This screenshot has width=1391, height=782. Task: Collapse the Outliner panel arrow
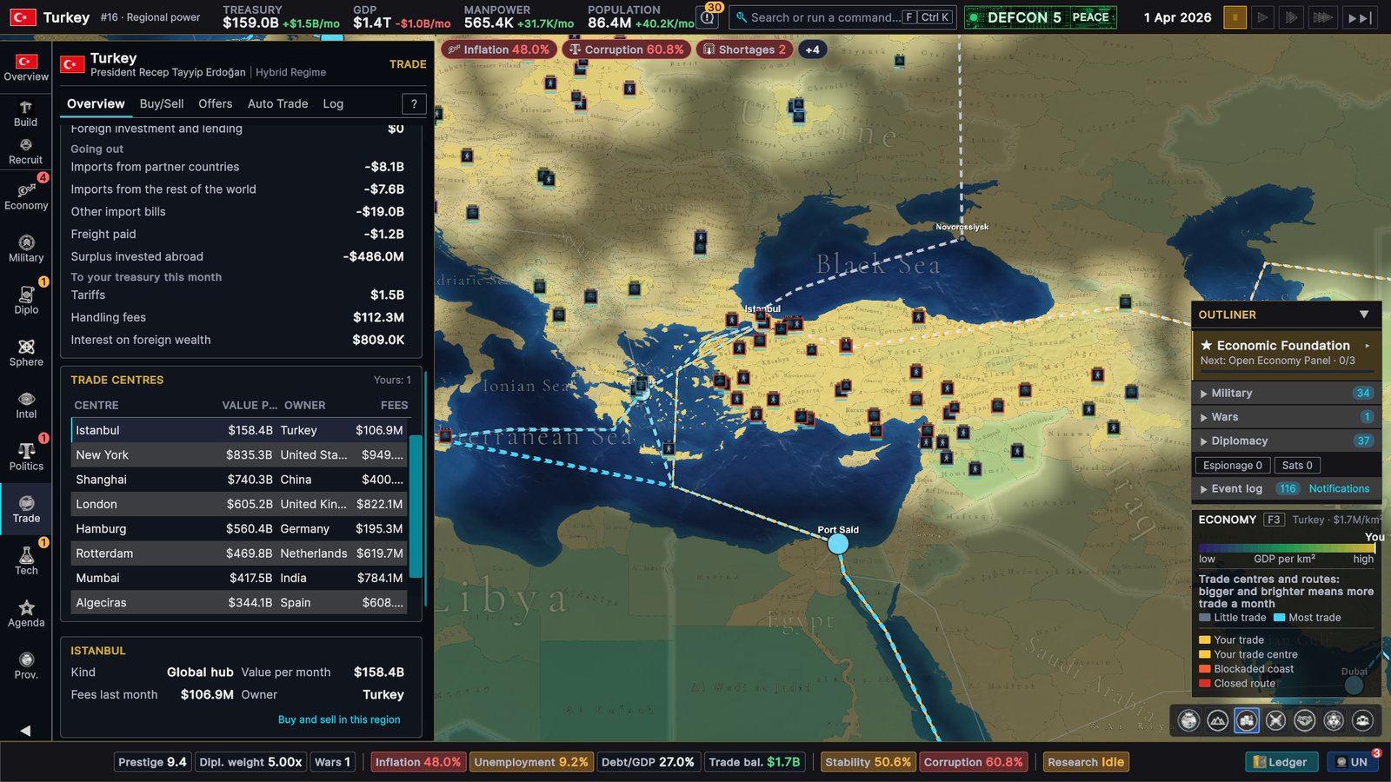[1364, 315]
